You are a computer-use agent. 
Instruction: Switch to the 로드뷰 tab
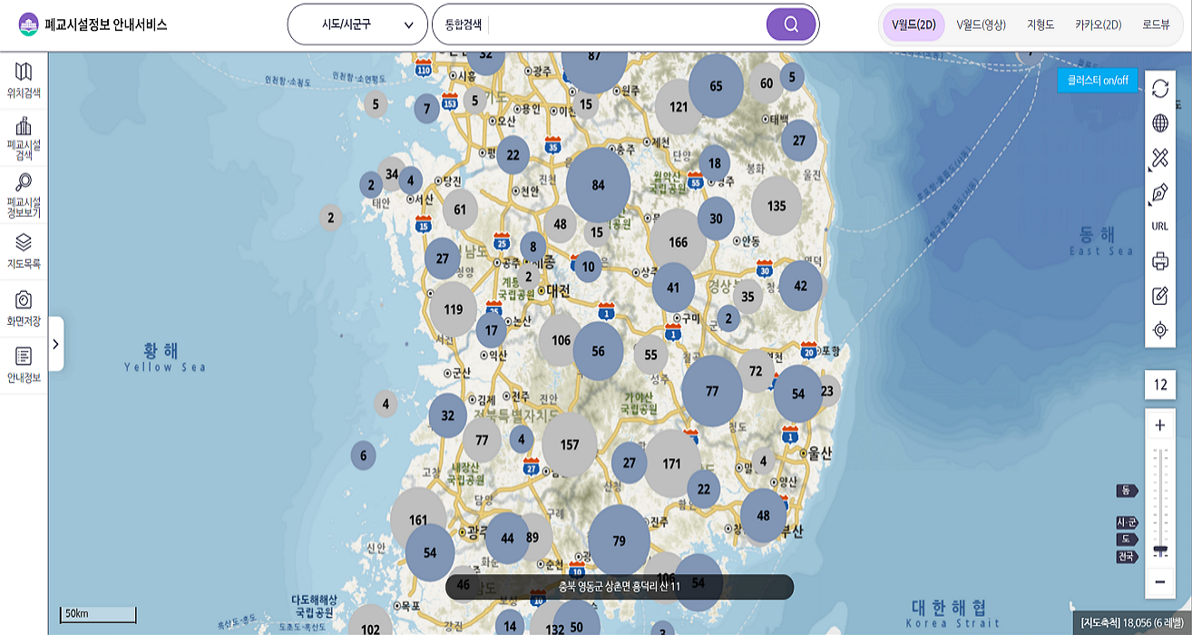tap(1156, 25)
